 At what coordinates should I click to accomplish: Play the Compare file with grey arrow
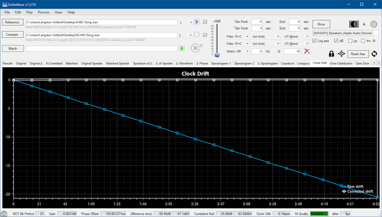pyautogui.click(x=197, y=35)
